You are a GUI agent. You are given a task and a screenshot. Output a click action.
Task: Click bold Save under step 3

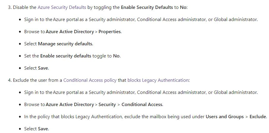coord(43,68)
